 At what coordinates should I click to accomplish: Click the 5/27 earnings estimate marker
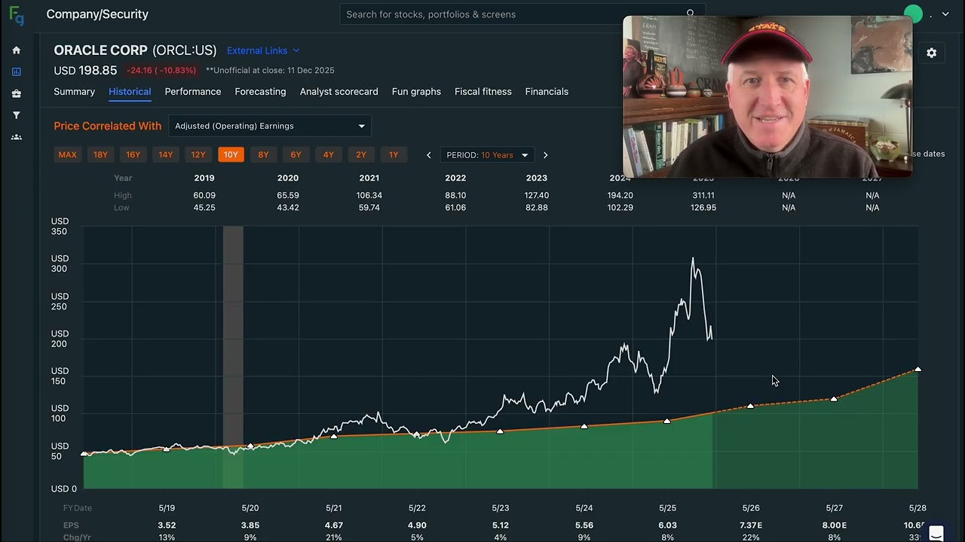[834, 398]
